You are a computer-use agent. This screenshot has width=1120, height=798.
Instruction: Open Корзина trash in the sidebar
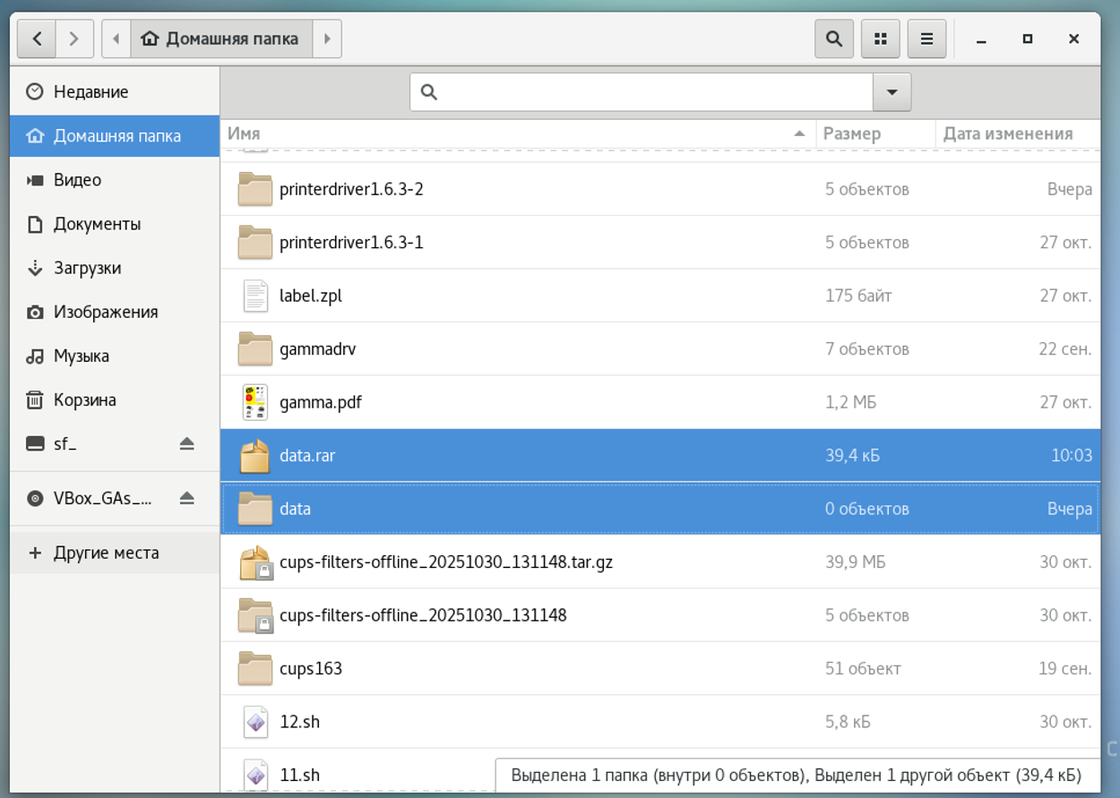[x=84, y=400]
